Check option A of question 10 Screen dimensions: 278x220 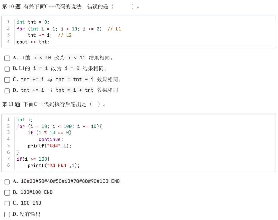coord(7,58)
